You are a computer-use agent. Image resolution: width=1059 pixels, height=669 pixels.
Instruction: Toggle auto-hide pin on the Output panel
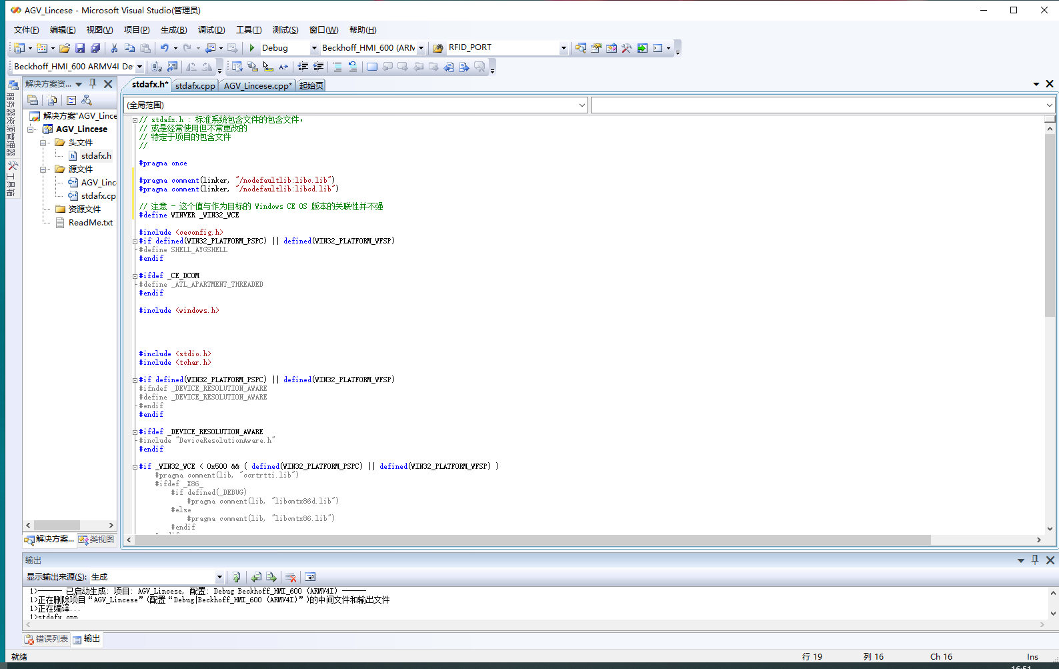coord(1035,560)
